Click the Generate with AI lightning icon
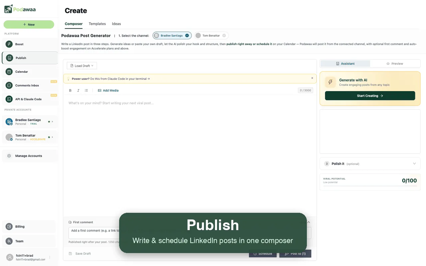 330,82
